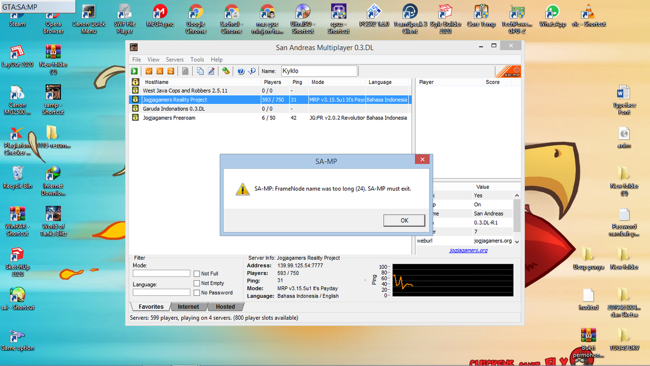The image size is (650, 366).
Task: Open the TeamSpeak 3 Client icon
Action: [410, 19]
